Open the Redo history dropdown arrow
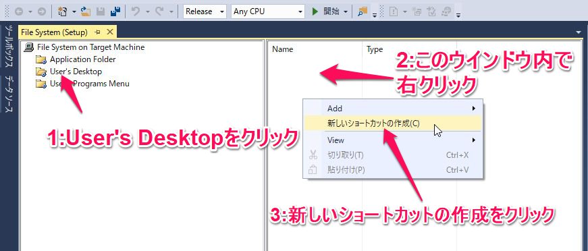This screenshot has width=588, height=251. [x=171, y=12]
